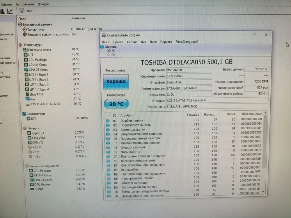
Task: Click the SMART list scrollbar down arrow
Action: pos(264,192)
